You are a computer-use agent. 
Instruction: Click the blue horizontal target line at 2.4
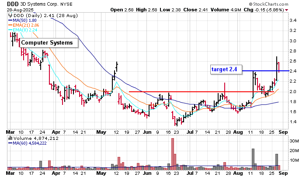pos(265,71)
